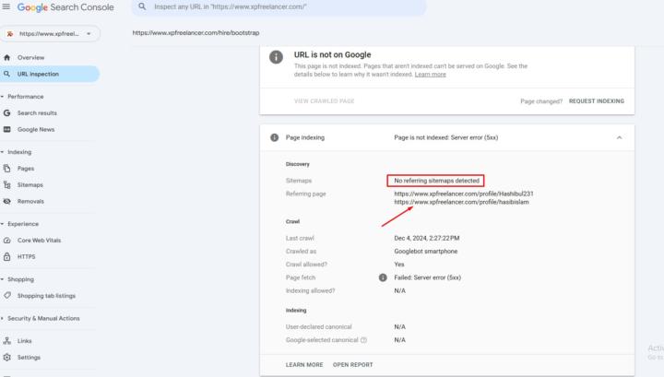Click the info icon beside Page fetch failed
Image resolution: width=664 pixels, height=377 pixels.
click(x=383, y=277)
